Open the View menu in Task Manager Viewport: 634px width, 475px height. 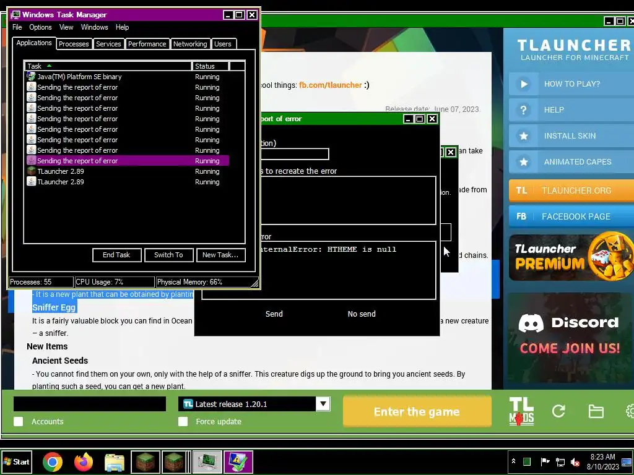[66, 27]
